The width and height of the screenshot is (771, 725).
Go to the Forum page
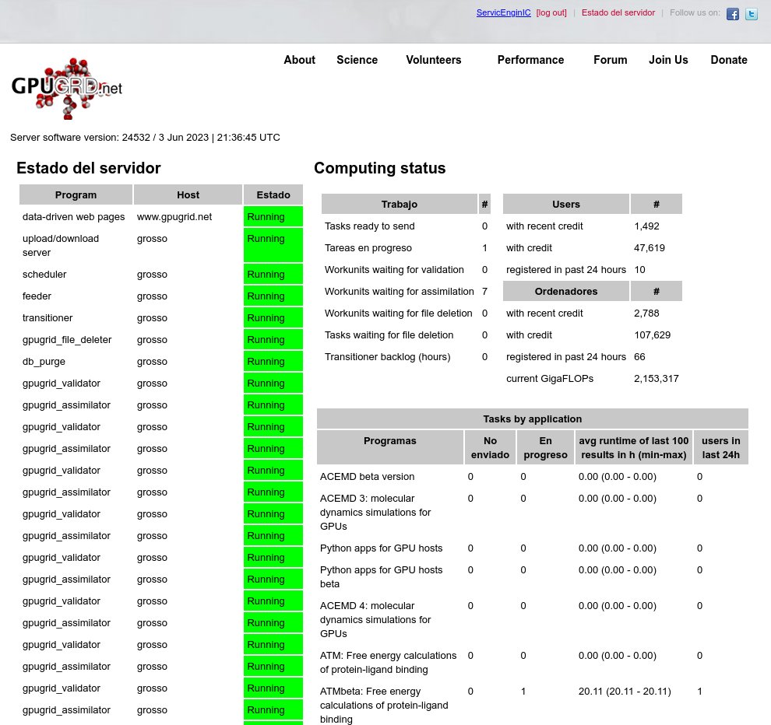[610, 60]
